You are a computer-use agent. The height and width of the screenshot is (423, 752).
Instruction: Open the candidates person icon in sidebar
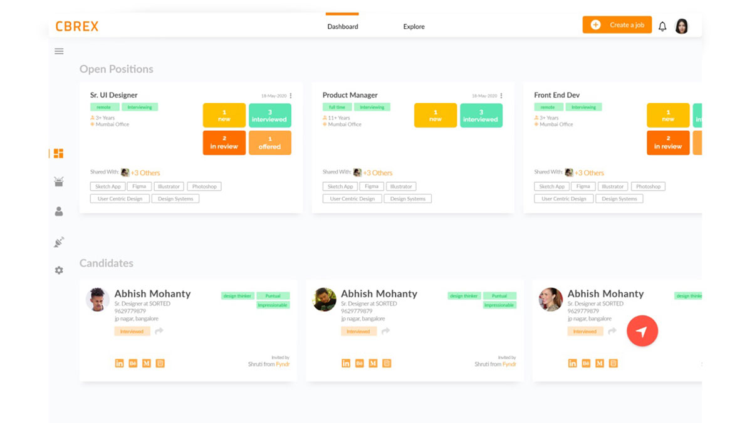pos(58,211)
